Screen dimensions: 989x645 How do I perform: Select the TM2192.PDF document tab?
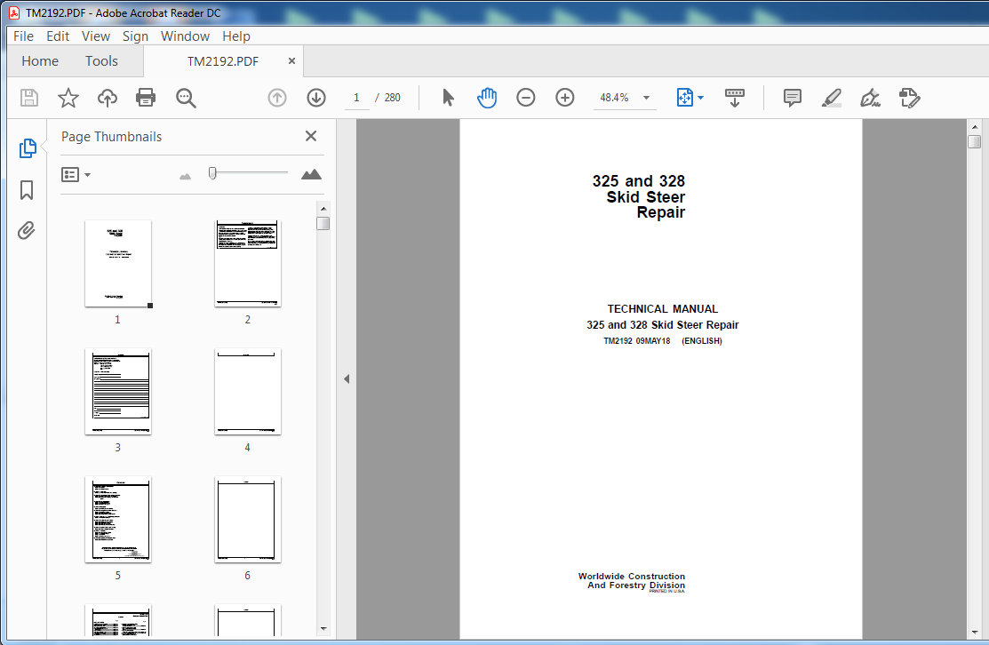(223, 61)
